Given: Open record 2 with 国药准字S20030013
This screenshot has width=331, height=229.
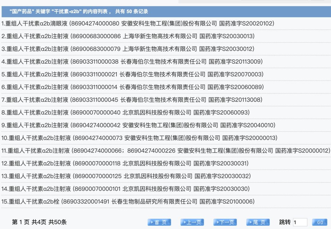Looking at the screenshot, I should tap(128, 36).
